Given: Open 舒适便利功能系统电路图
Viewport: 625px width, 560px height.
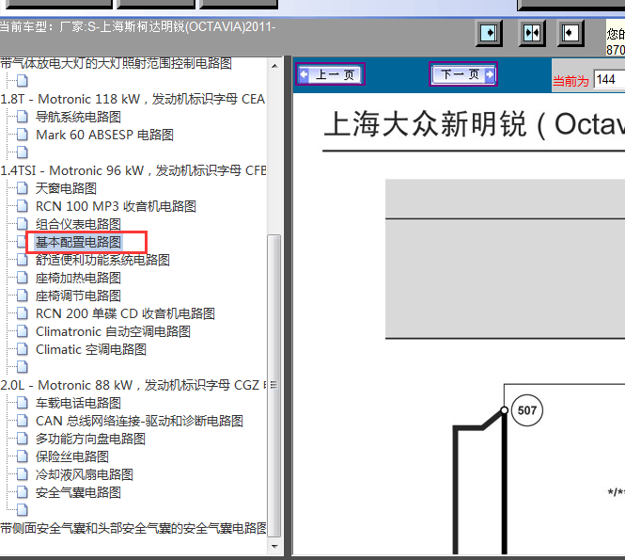Looking at the screenshot, I should point(102,260).
